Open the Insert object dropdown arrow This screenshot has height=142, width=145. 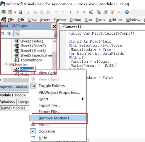coord(15,12)
